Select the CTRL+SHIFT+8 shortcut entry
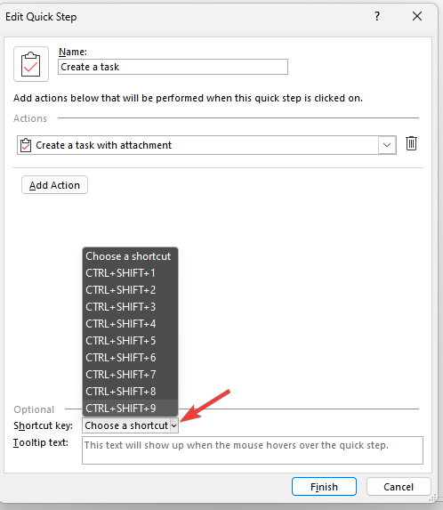The height and width of the screenshot is (510, 443). [130, 392]
